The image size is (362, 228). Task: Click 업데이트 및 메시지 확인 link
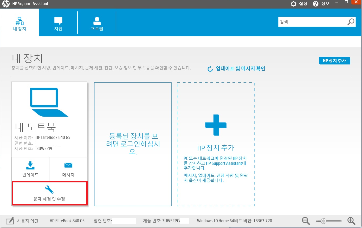240,68
